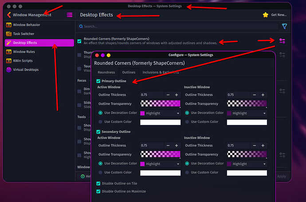Adjust Primary Active Outline Transparency slider
Image resolution: width=306 pixels, height=202 pixels.
pyautogui.click(x=160, y=103)
